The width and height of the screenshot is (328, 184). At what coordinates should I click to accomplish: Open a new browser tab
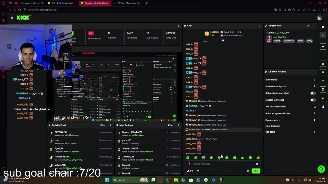coord(146,3)
